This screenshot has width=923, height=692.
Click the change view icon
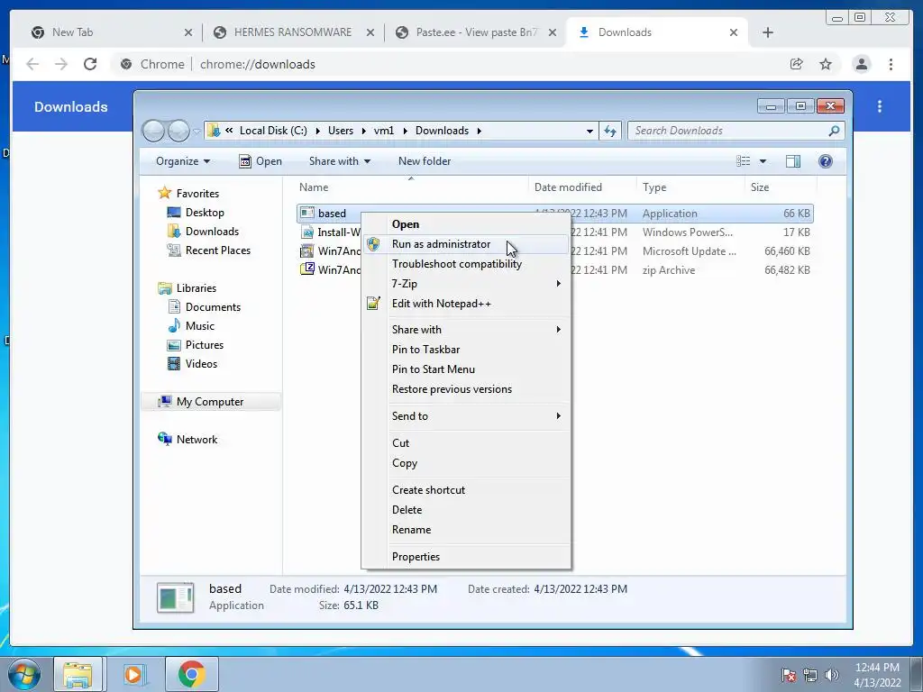pos(744,161)
